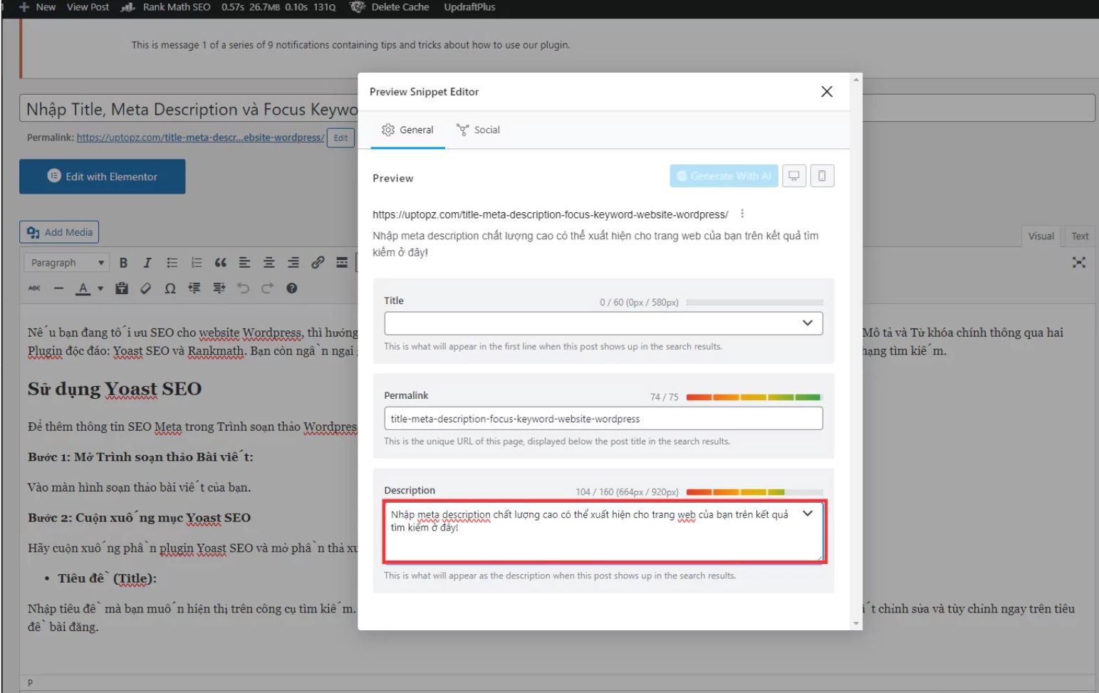
Task: Redo the last editor change
Action: click(x=267, y=288)
